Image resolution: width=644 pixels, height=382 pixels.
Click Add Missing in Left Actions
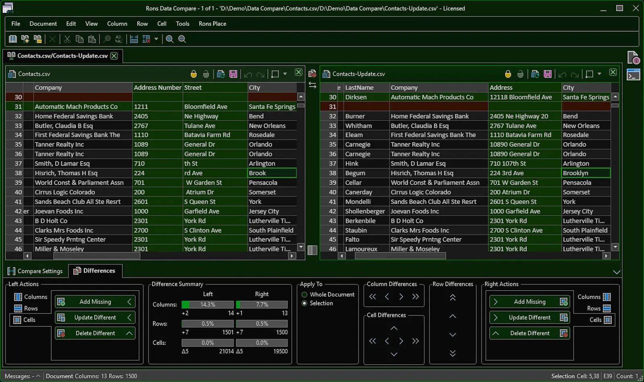[95, 302]
